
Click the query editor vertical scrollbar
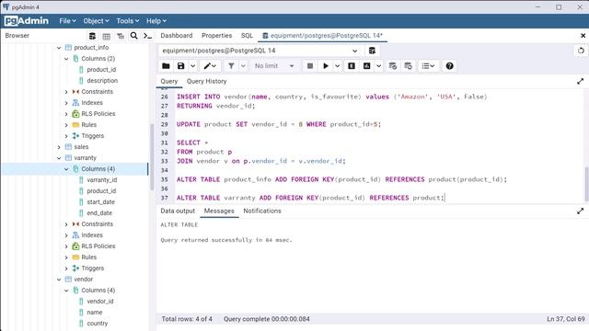tap(586, 184)
